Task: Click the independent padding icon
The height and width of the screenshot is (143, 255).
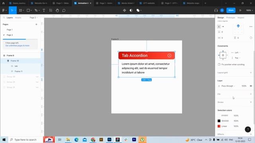Action: [x=251, y=38]
